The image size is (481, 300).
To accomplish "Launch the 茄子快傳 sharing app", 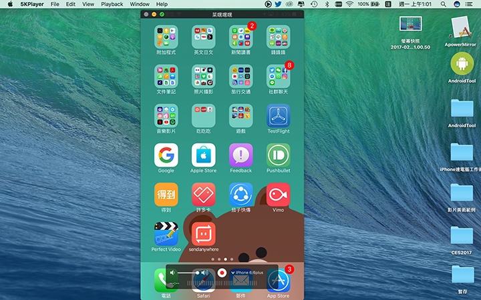I will tap(240, 195).
